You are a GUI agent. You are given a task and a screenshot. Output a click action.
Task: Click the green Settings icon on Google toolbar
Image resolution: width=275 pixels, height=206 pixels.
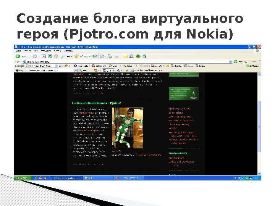pyautogui.click(x=248, y=66)
